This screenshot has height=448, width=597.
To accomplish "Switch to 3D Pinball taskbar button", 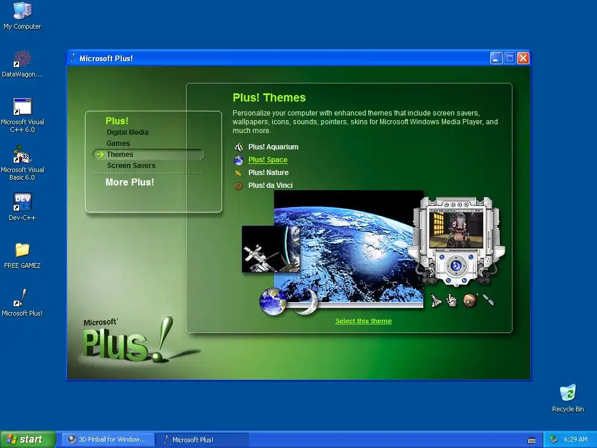I will [108, 439].
